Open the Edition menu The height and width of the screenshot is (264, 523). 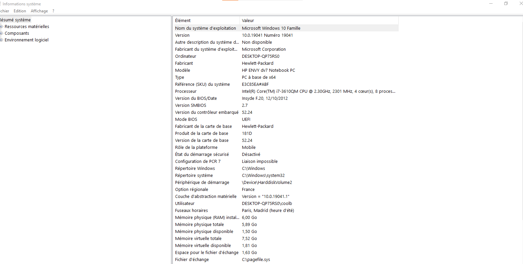click(20, 11)
